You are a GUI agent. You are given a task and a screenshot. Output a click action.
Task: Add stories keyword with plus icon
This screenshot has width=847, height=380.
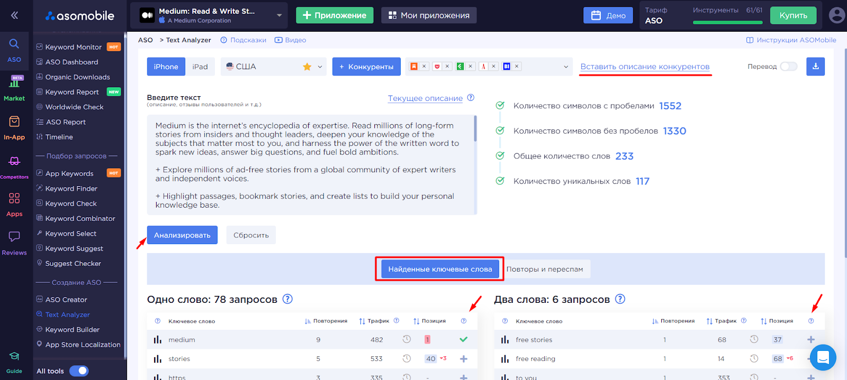pyautogui.click(x=464, y=359)
